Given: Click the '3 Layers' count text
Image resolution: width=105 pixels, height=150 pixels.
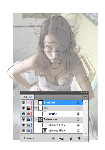Looking at the screenshot, I should pyautogui.click(x=28, y=138).
